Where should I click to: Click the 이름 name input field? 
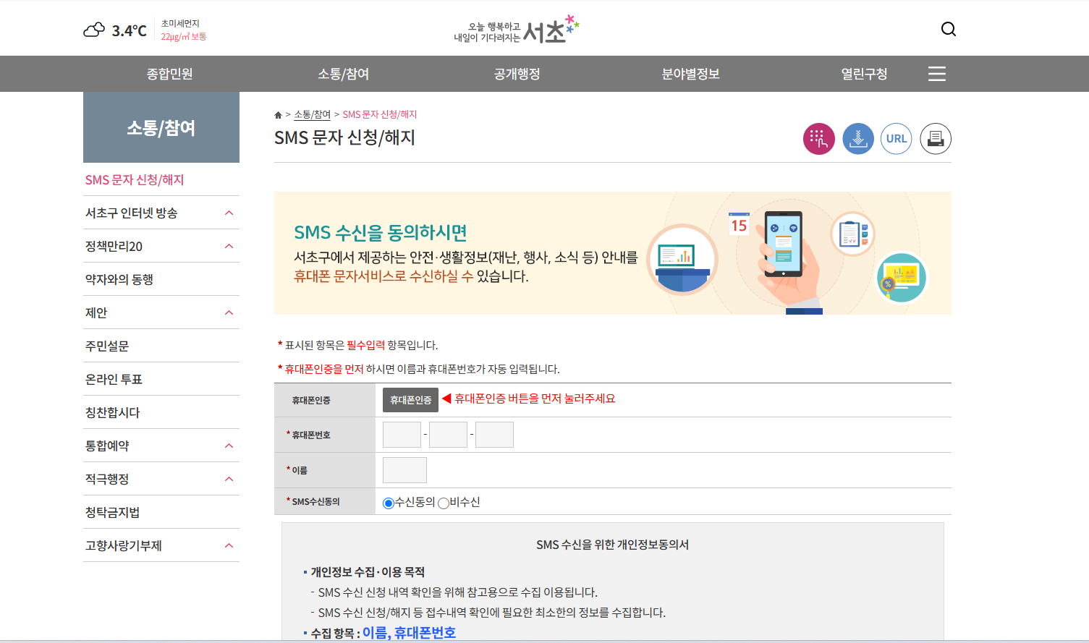(x=404, y=470)
